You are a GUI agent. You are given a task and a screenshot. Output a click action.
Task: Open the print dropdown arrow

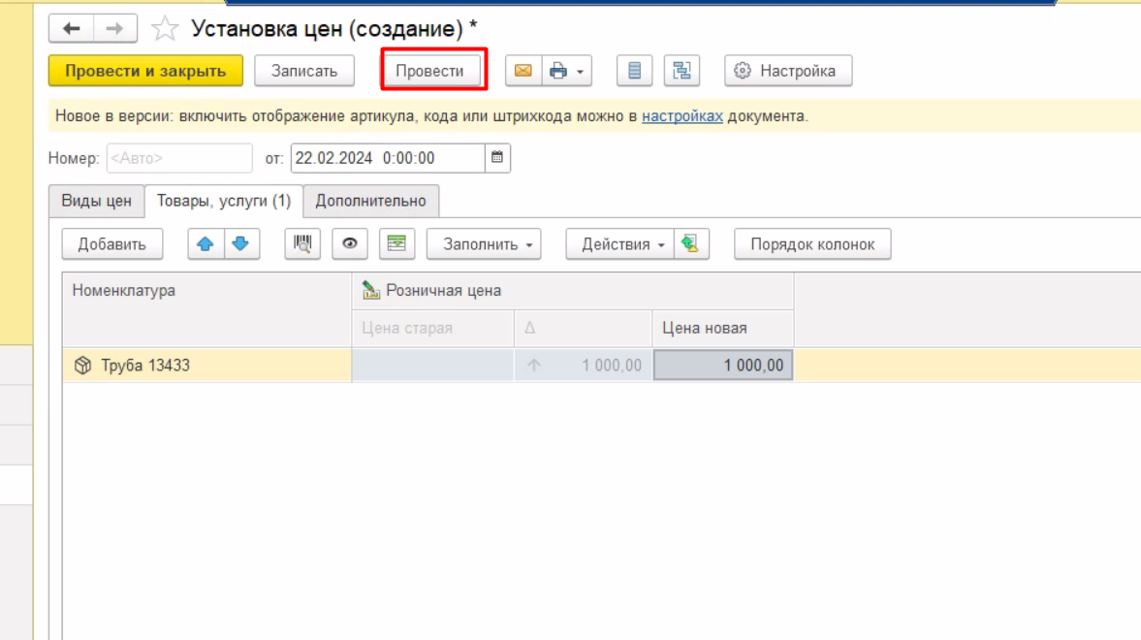point(580,72)
